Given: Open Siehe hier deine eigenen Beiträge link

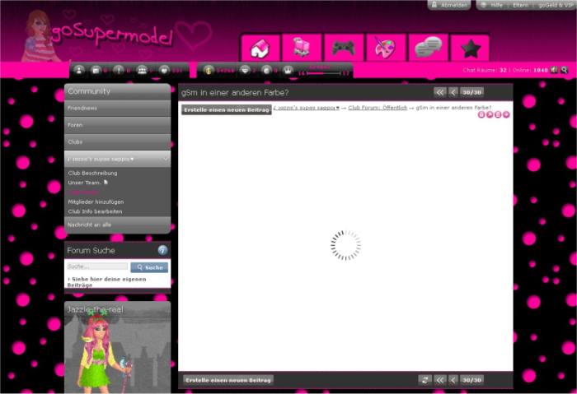Looking at the screenshot, I should coord(106,281).
